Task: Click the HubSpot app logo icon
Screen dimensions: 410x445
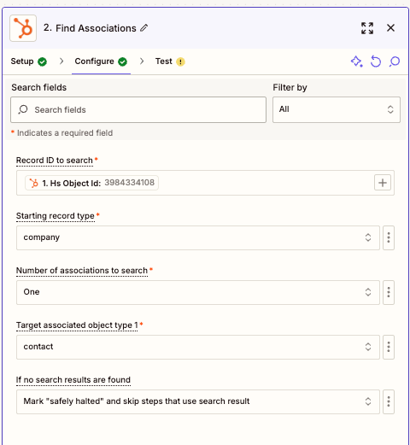Action: (23, 28)
